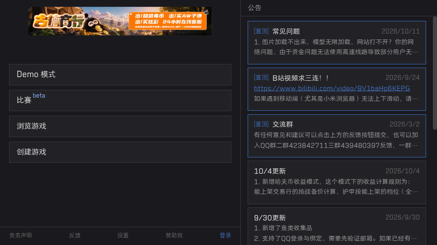Click the lock icon on the ad banner
The image size is (437, 245).
click(x=206, y=12)
